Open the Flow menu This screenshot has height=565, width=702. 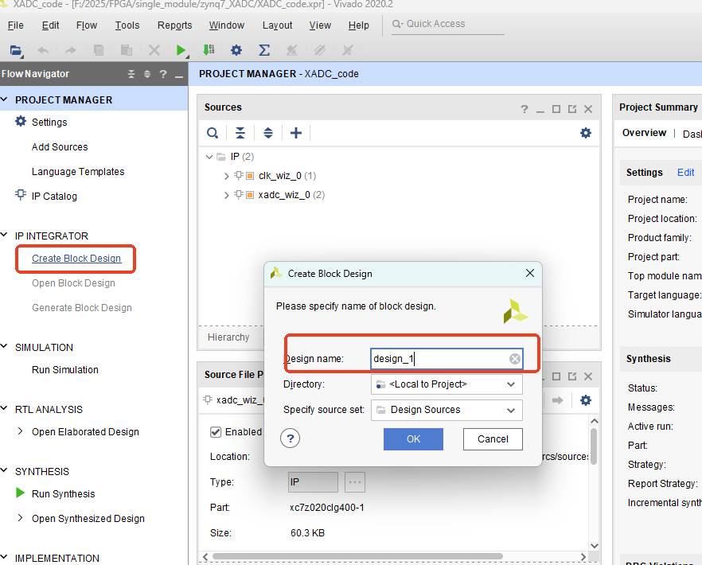coord(87,25)
